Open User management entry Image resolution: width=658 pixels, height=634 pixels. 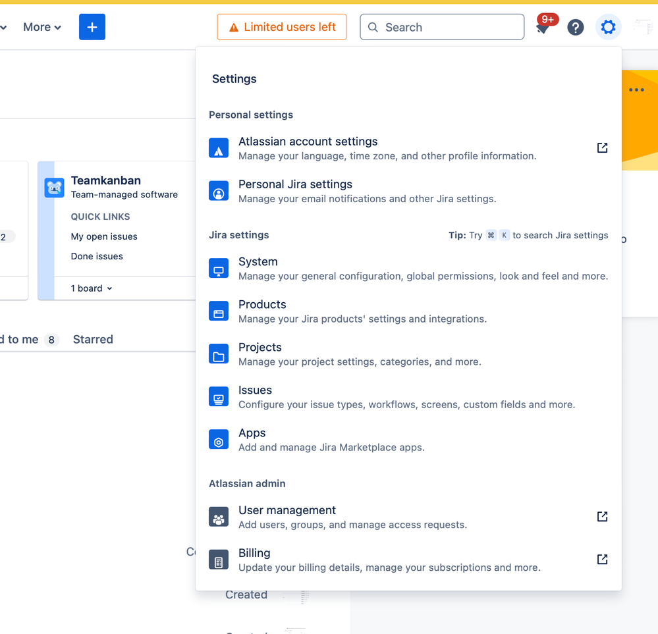pos(408,517)
